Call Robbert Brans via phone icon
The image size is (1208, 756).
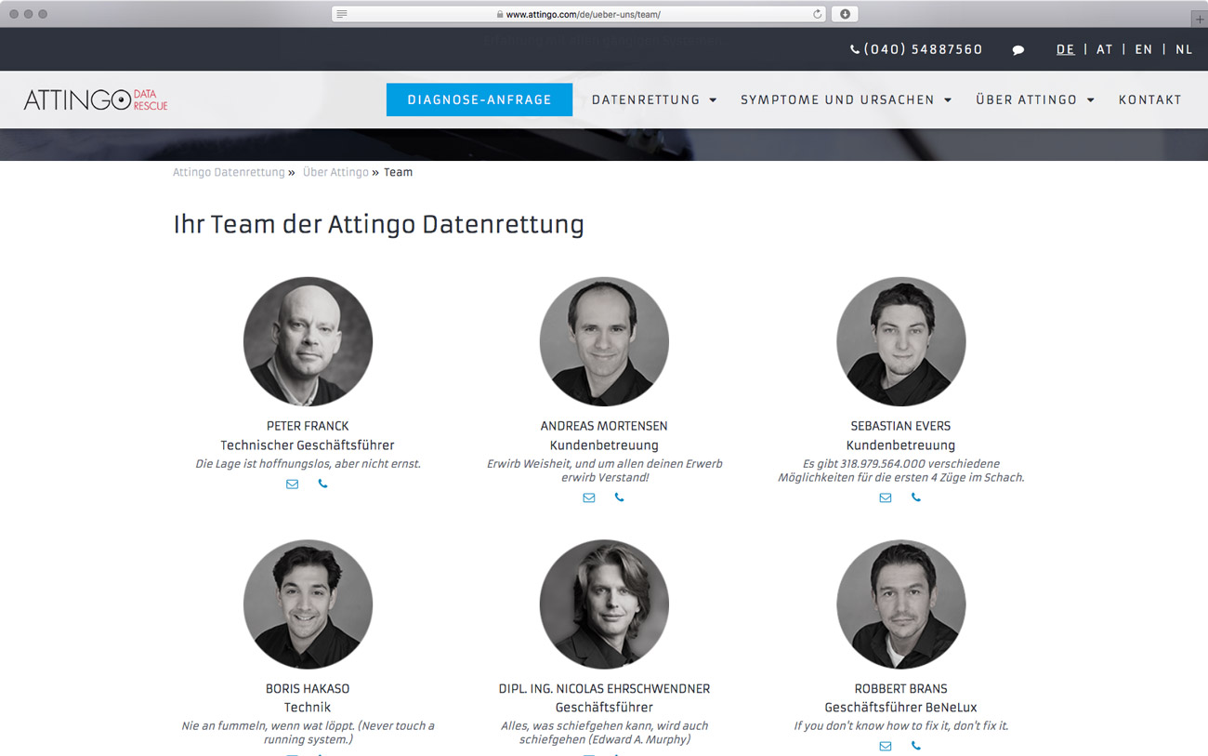(915, 746)
